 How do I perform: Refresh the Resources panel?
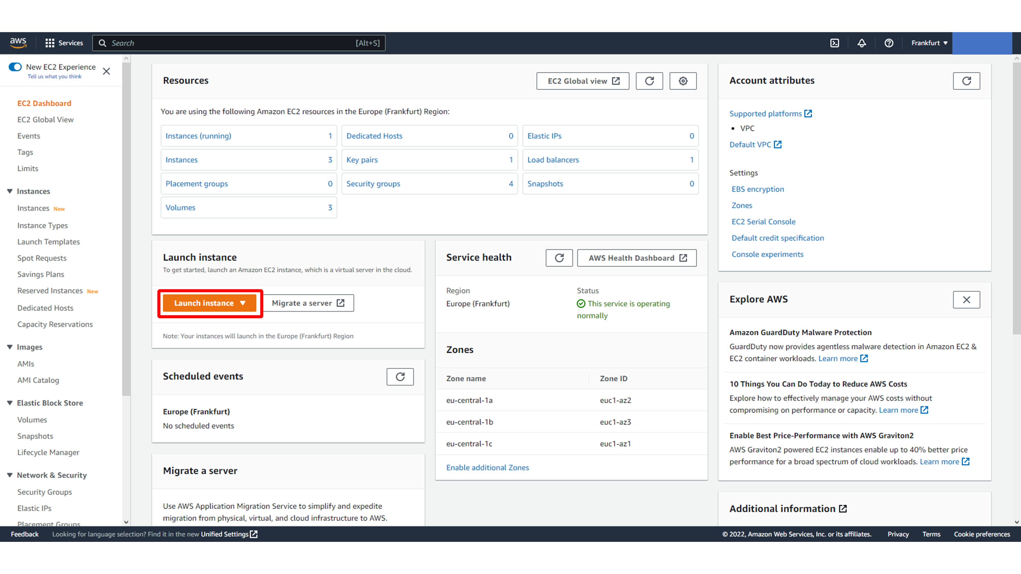point(649,81)
